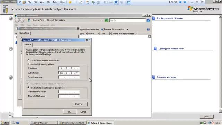The height and width of the screenshot is (125, 222).
Task: Click the Server Manager taskbar button
Action: point(44,123)
